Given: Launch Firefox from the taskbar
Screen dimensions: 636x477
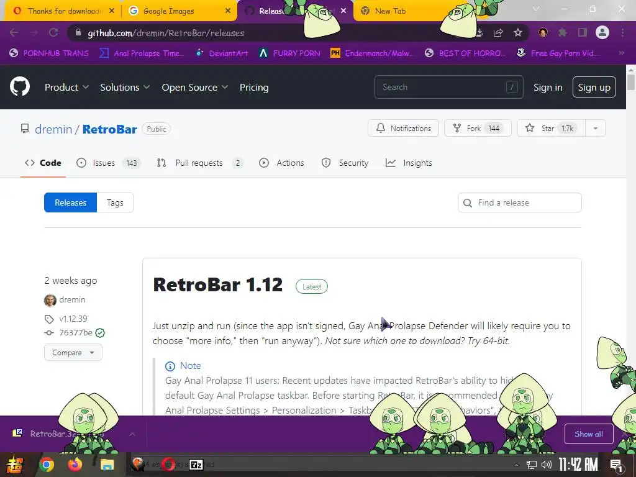Looking at the screenshot, I should [x=75, y=465].
